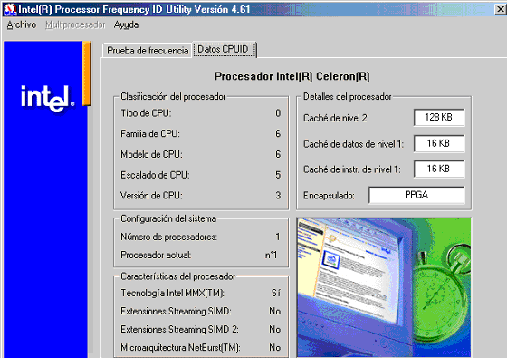The height and width of the screenshot is (358, 507).
Task: Click the orange bar beside the Intel panel
Action: coord(87,73)
